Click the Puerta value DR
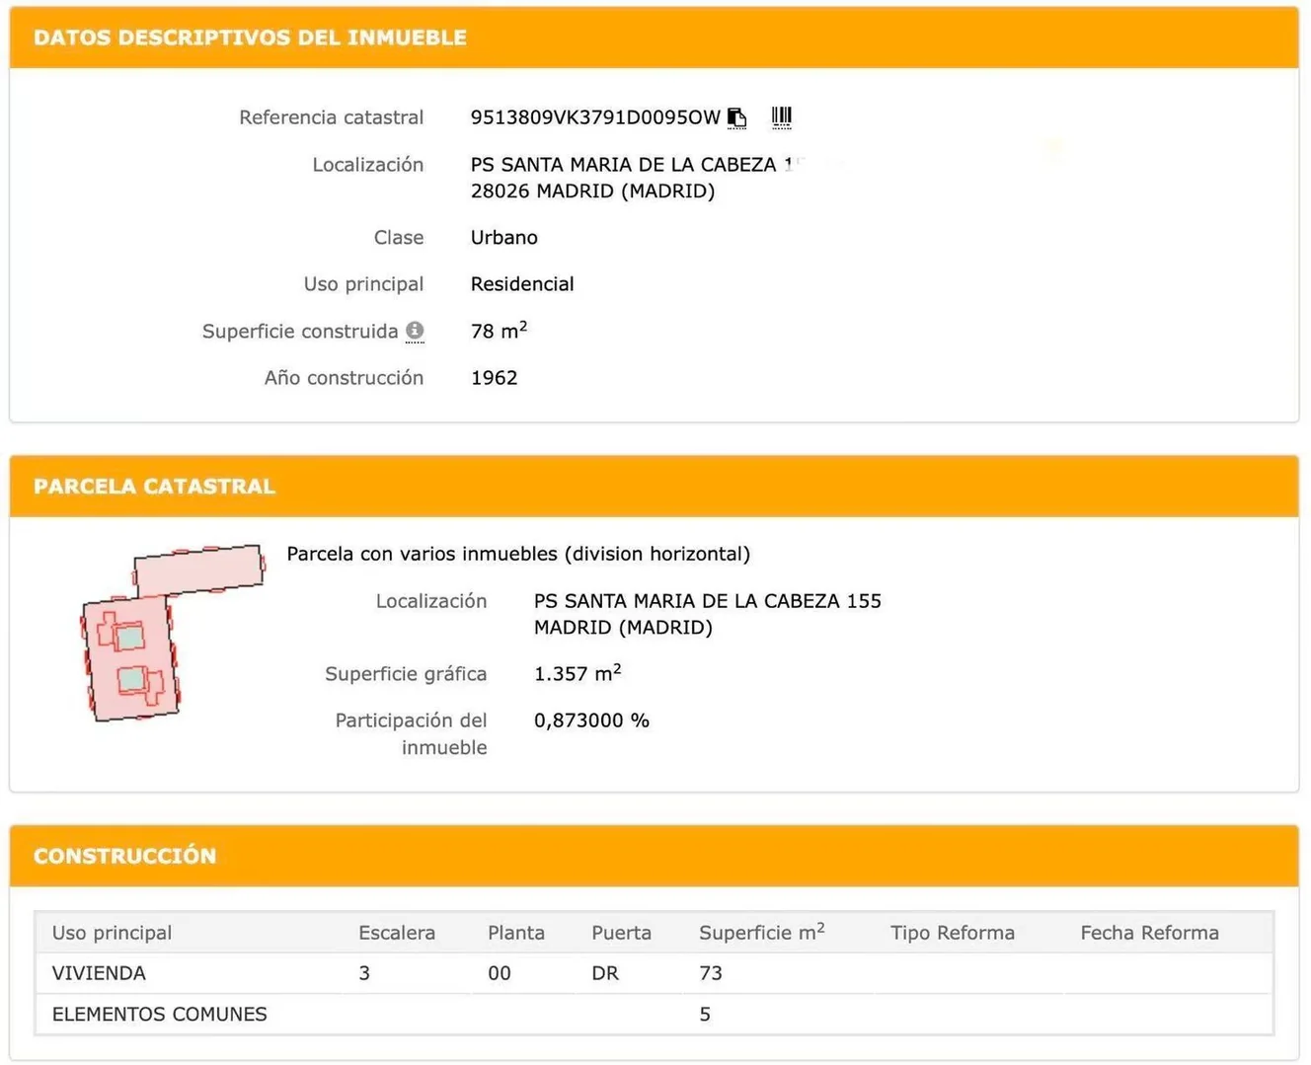This screenshot has height=1065, width=1311. pos(604,973)
